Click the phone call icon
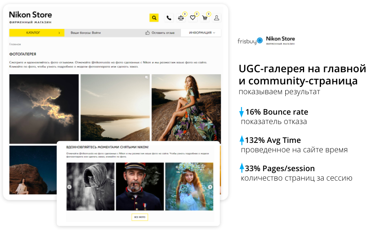 [169, 18]
